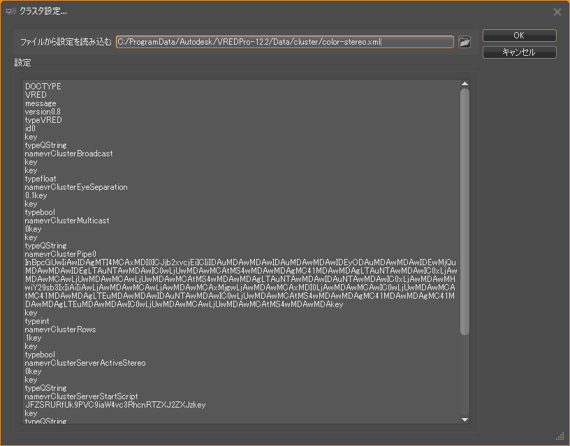Click the cluster icon in title bar

click(11, 11)
